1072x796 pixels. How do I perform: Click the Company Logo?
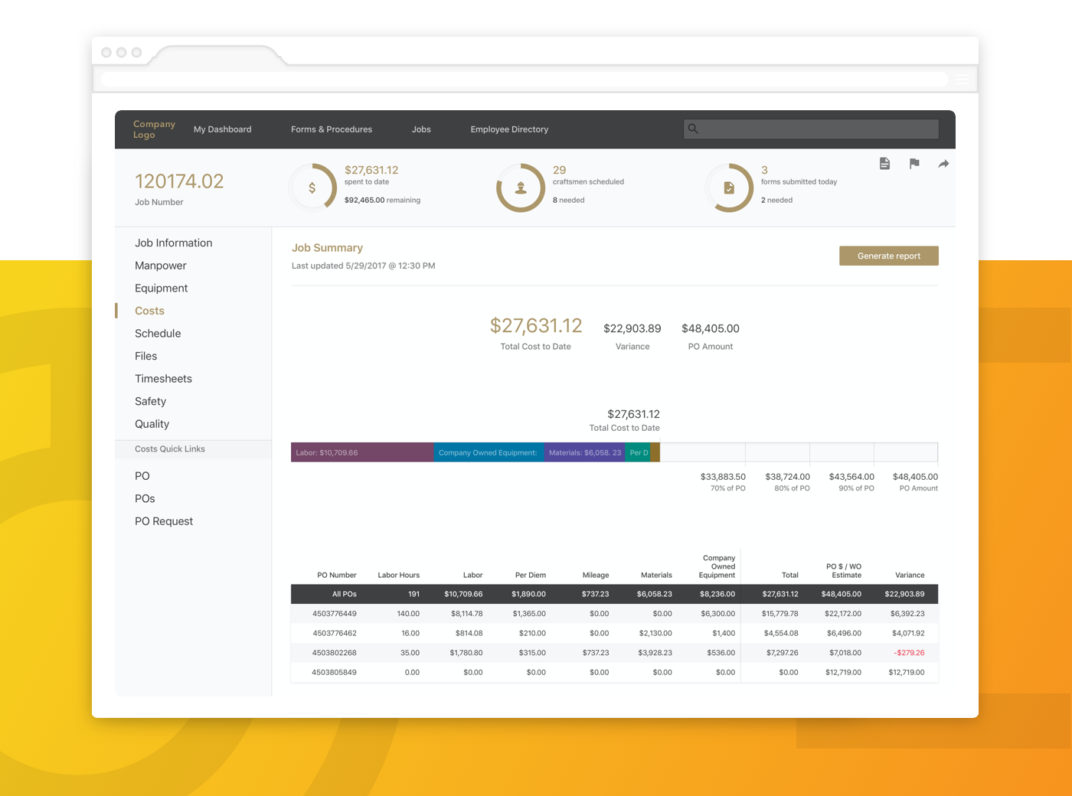click(154, 129)
